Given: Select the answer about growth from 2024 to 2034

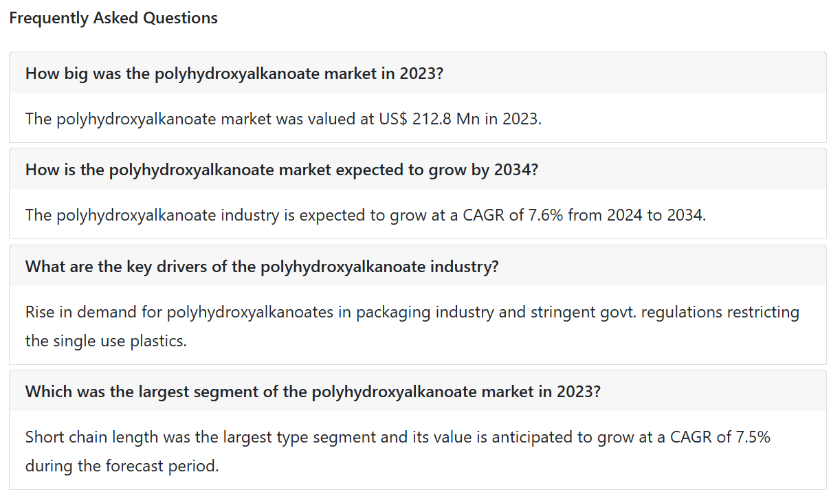Looking at the screenshot, I should click(366, 215).
